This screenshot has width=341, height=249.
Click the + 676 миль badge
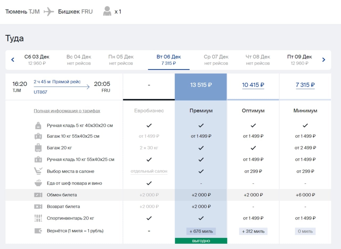coord(201,231)
